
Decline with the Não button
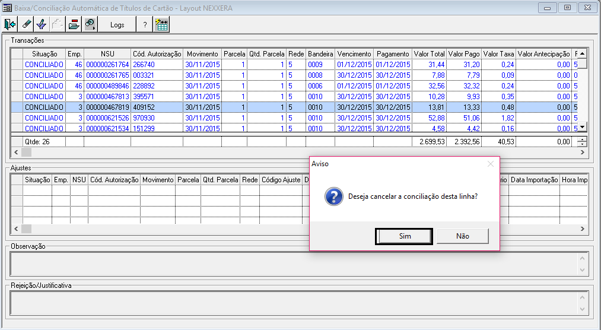(x=463, y=236)
